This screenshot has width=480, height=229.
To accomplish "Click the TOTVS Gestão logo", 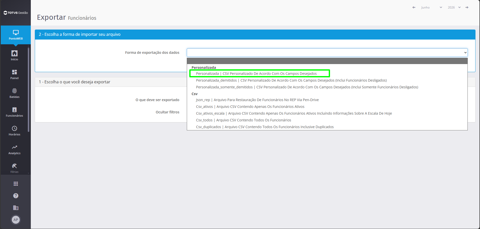I will [x=16, y=13].
